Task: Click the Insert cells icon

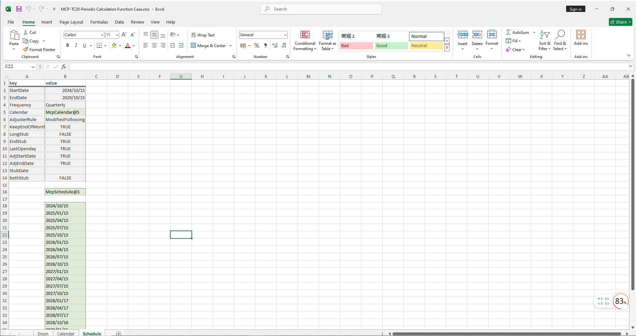Action: (462, 34)
